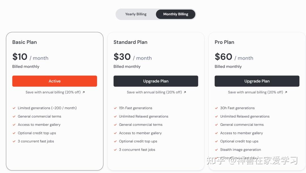Select the Monthly Billing option
This screenshot has width=306, height=173.
point(176,14)
